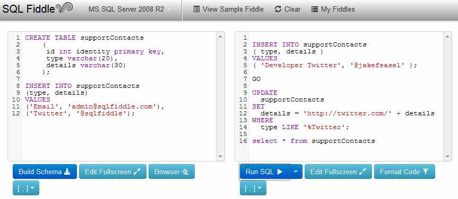Click Edit Fullscreen under the query panel
The width and height of the screenshot is (458, 199).
(x=338, y=171)
